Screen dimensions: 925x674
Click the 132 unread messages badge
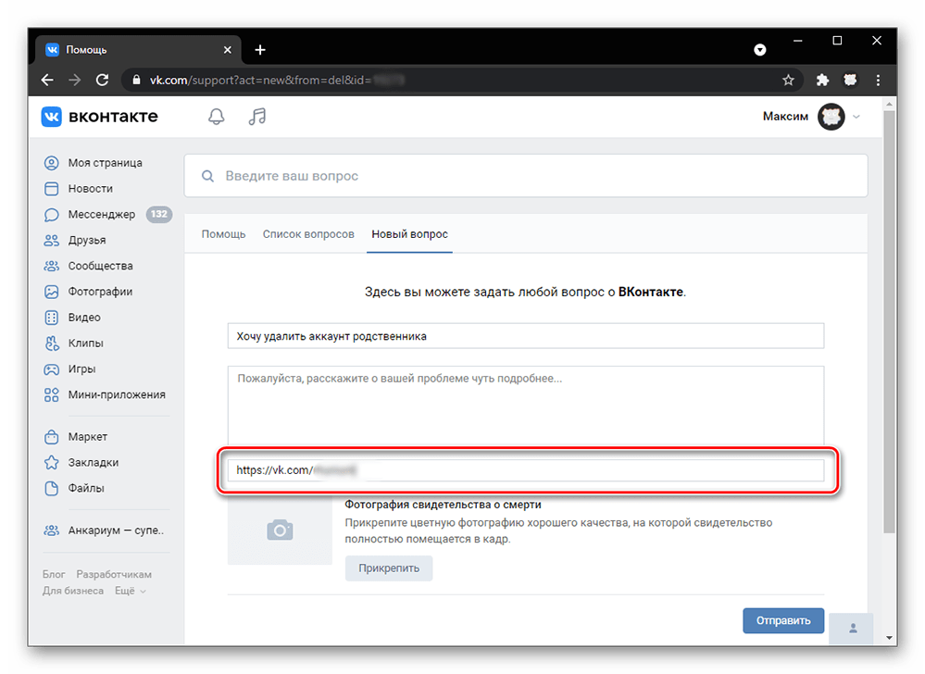(158, 214)
